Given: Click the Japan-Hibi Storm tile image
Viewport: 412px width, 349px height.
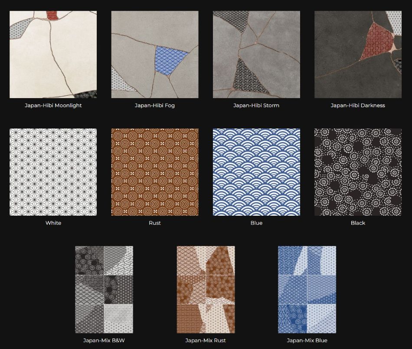Looking at the screenshot, I should [256, 55].
